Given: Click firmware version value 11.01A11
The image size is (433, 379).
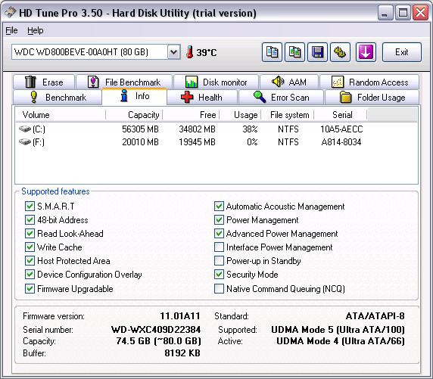Looking at the screenshot, I should pos(180,315).
